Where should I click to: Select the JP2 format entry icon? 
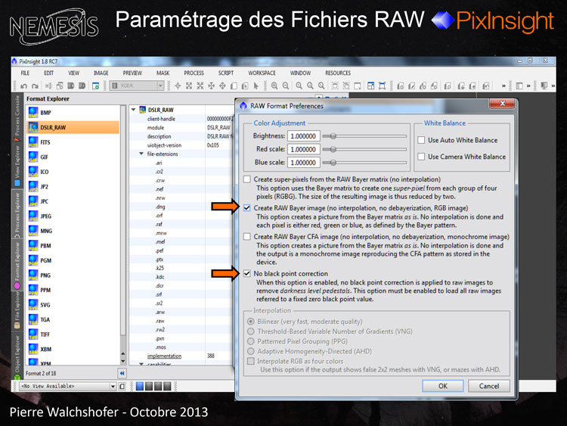pyautogui.click(x=33, y=186)
